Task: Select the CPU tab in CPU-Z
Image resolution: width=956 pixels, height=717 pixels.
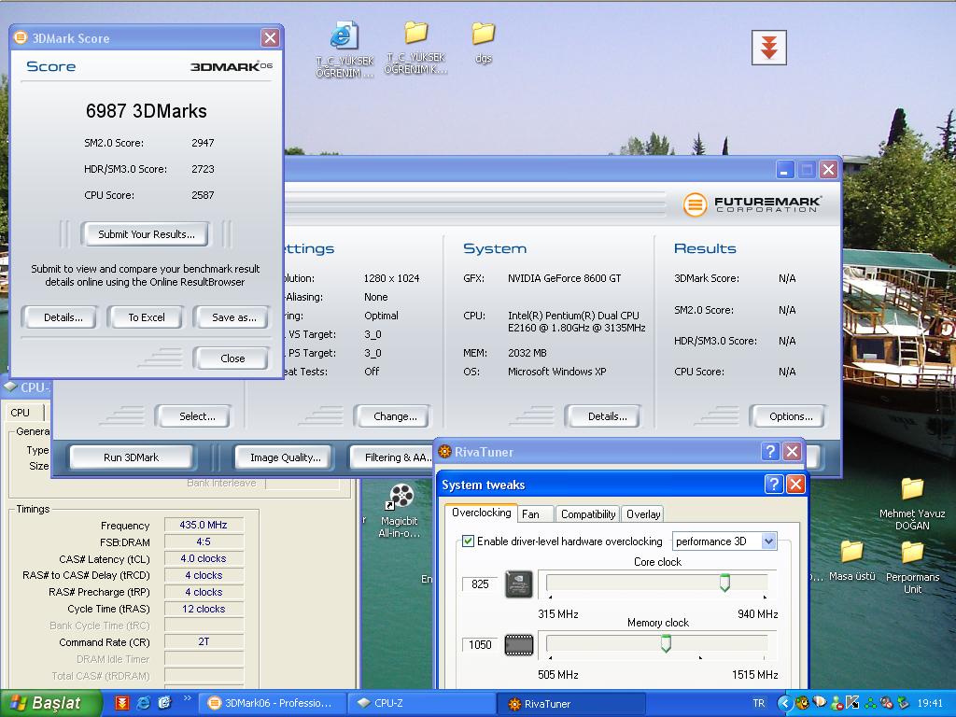Action: pyautogui.click(x=24, y=413)
